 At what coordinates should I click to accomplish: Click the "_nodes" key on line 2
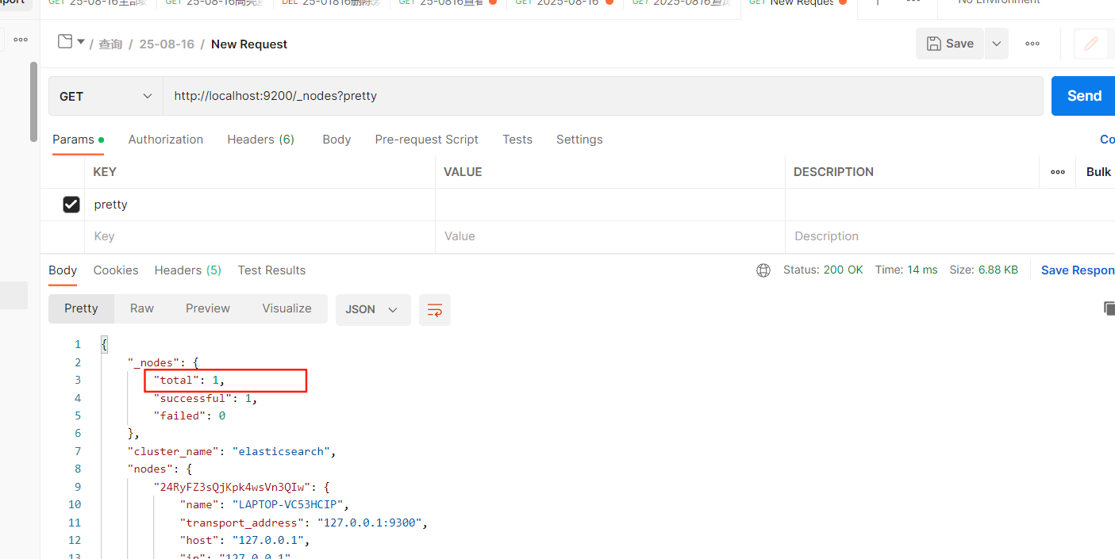tap(154, 362)
